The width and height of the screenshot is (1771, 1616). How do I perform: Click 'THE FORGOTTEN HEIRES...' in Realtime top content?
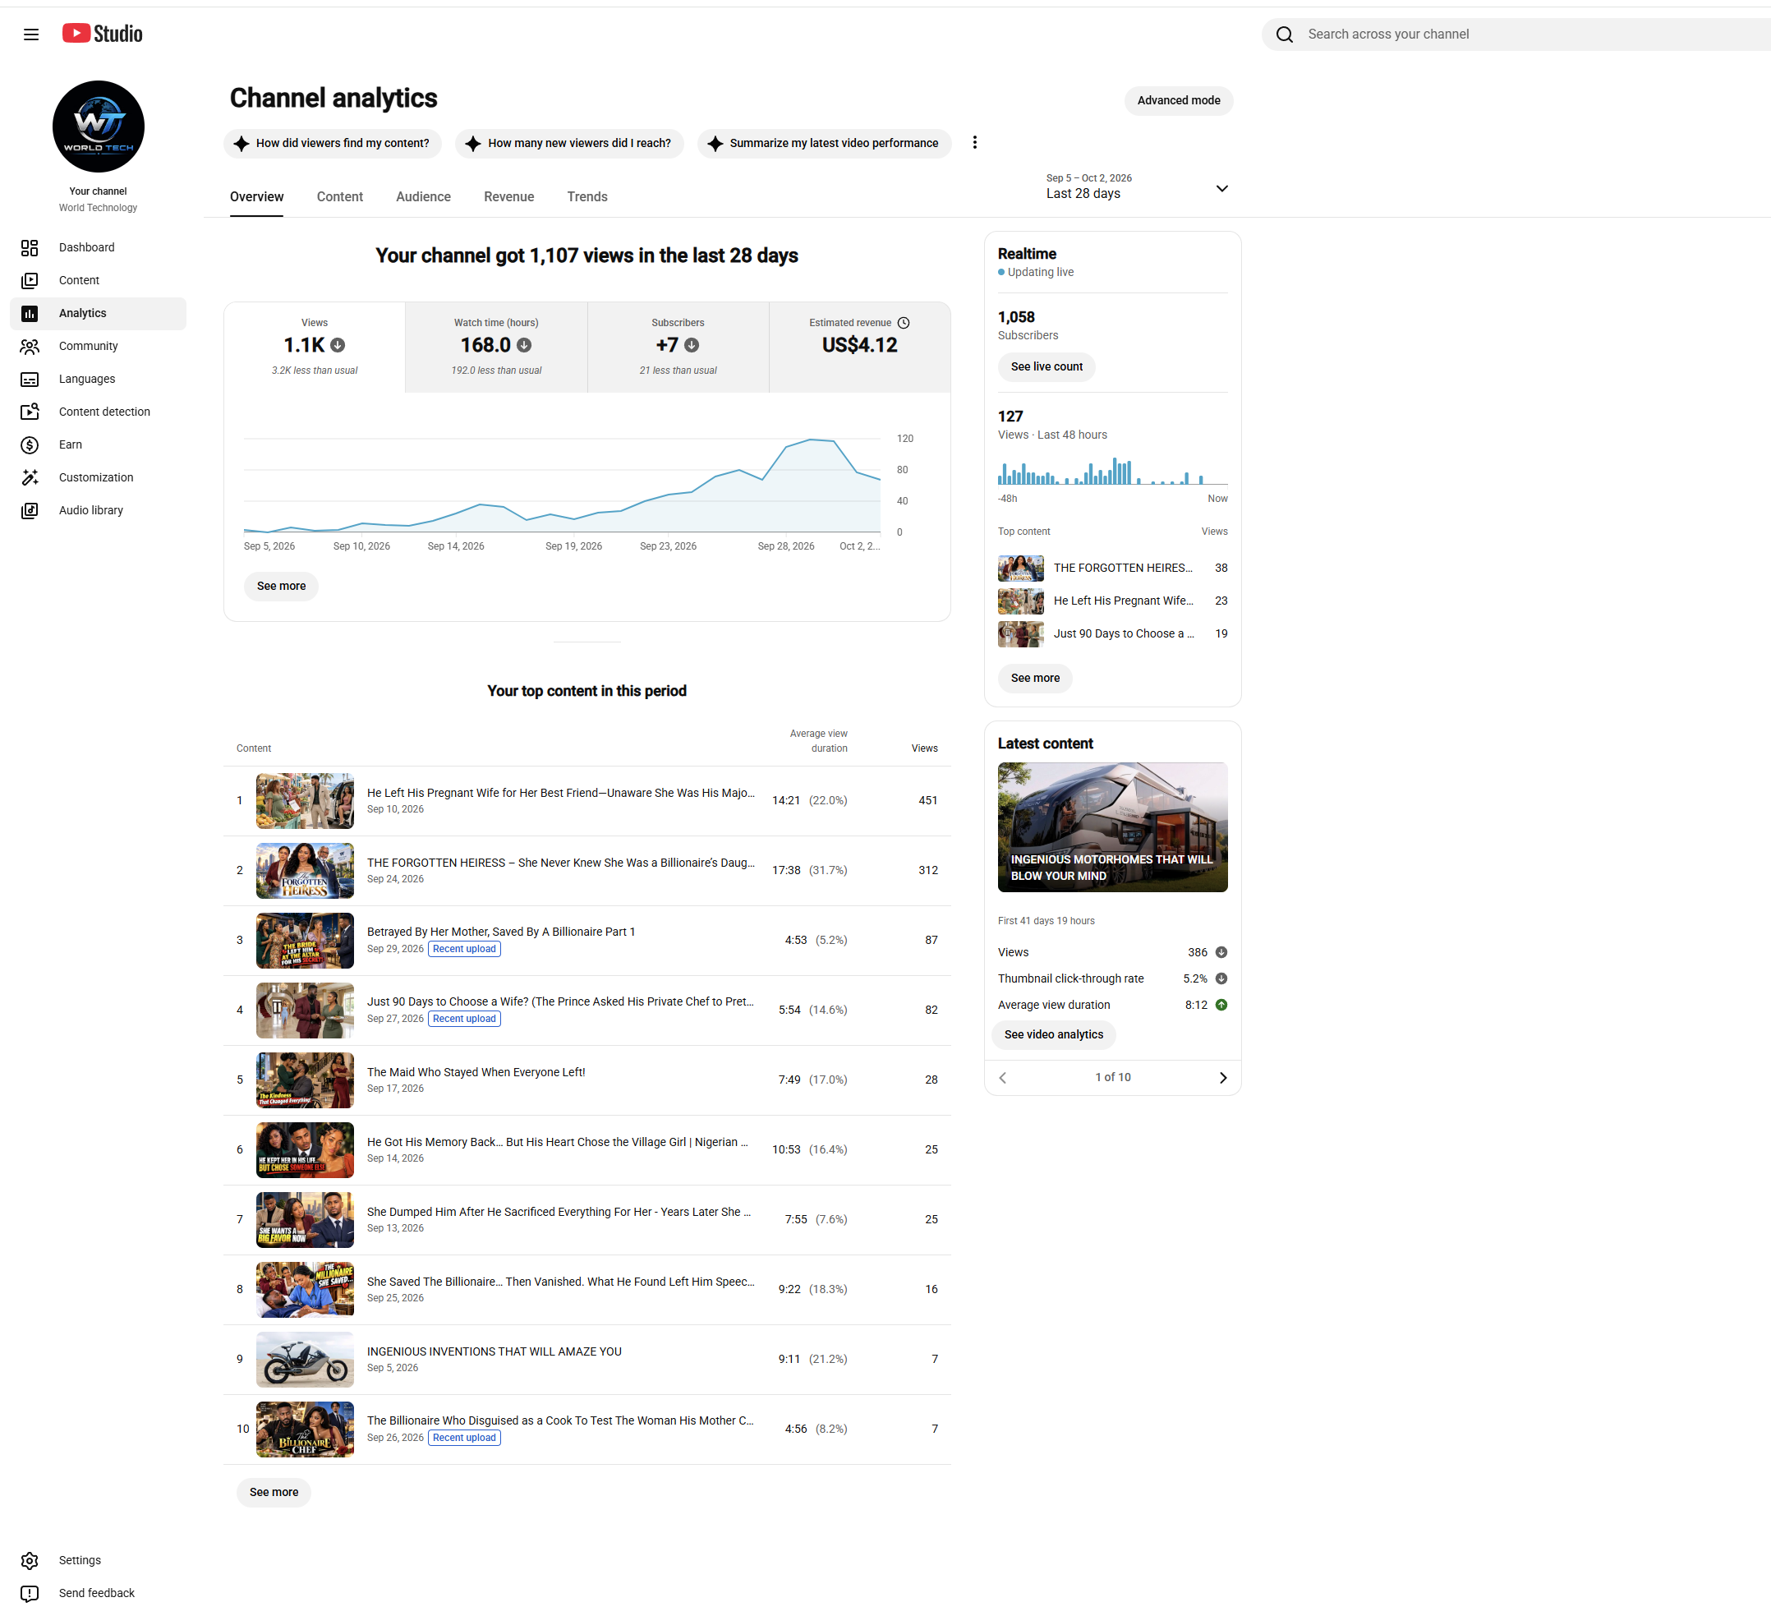tap(1123, 569)
